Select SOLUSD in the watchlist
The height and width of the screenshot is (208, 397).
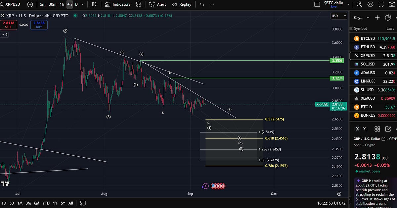(373, 64)
